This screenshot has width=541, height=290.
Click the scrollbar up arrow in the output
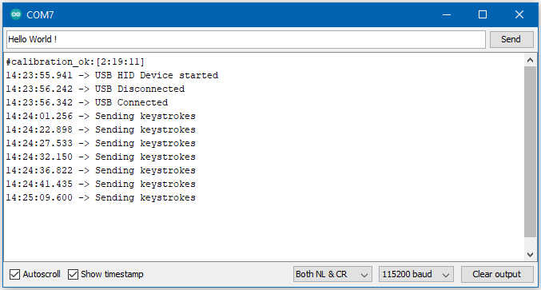pyautogui.click(x=530, y=61)
